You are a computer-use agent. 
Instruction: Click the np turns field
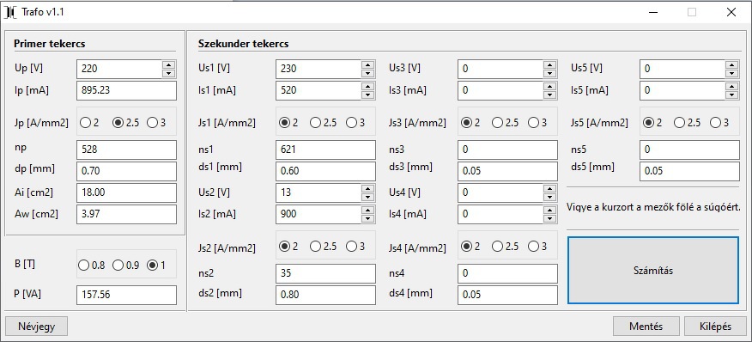tap(126, 150)
